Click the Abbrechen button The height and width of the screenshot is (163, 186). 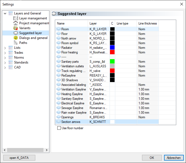[174, 158]
